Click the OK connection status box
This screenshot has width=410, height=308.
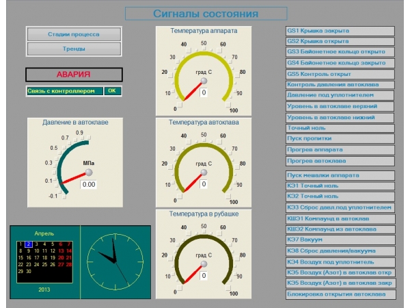click(113, 91)
